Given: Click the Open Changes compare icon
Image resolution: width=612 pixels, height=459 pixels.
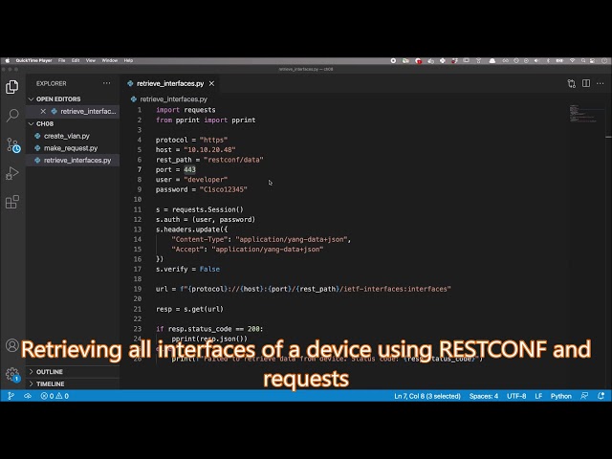Looking at the screenshot, I should click(x=572, y=83).
